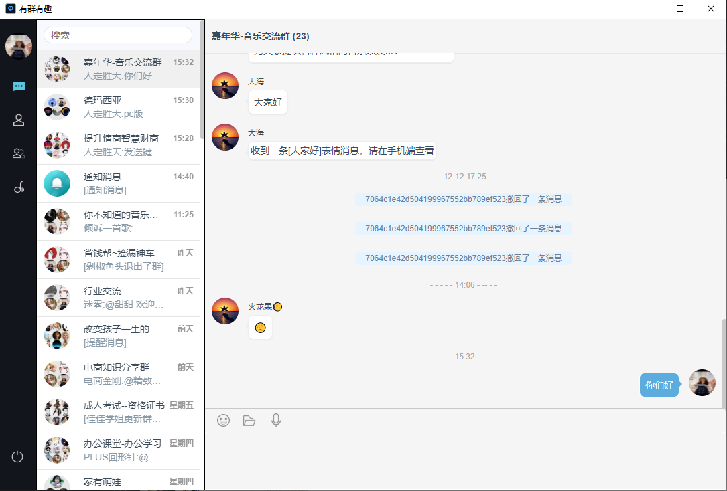Click the 德玛西亚 group avatar
The image size is (727, 491).
tap(57, 107)
